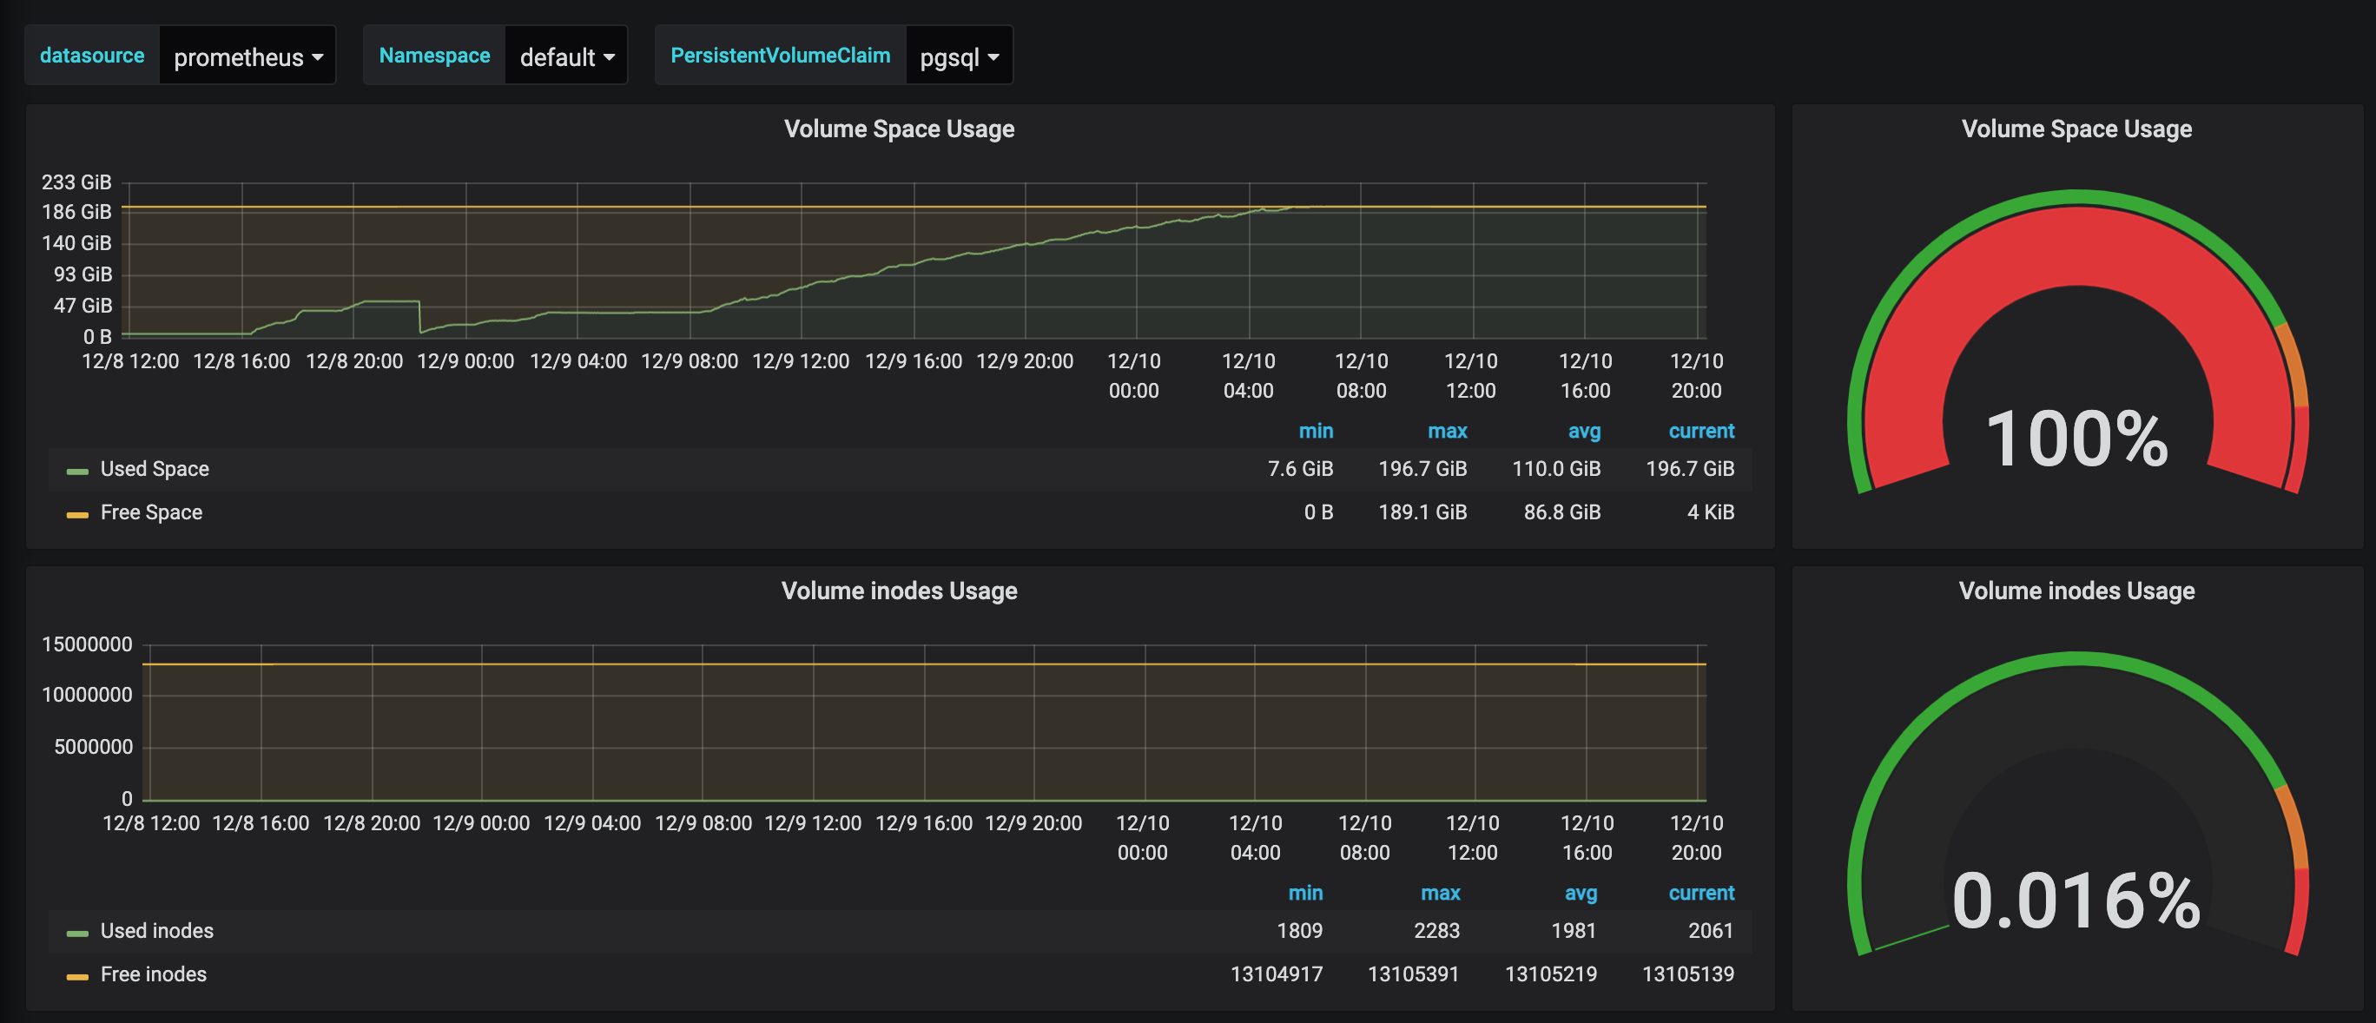Open the Namespace default dropdown
This screenshot has height=1023, width=2376.
565,56
